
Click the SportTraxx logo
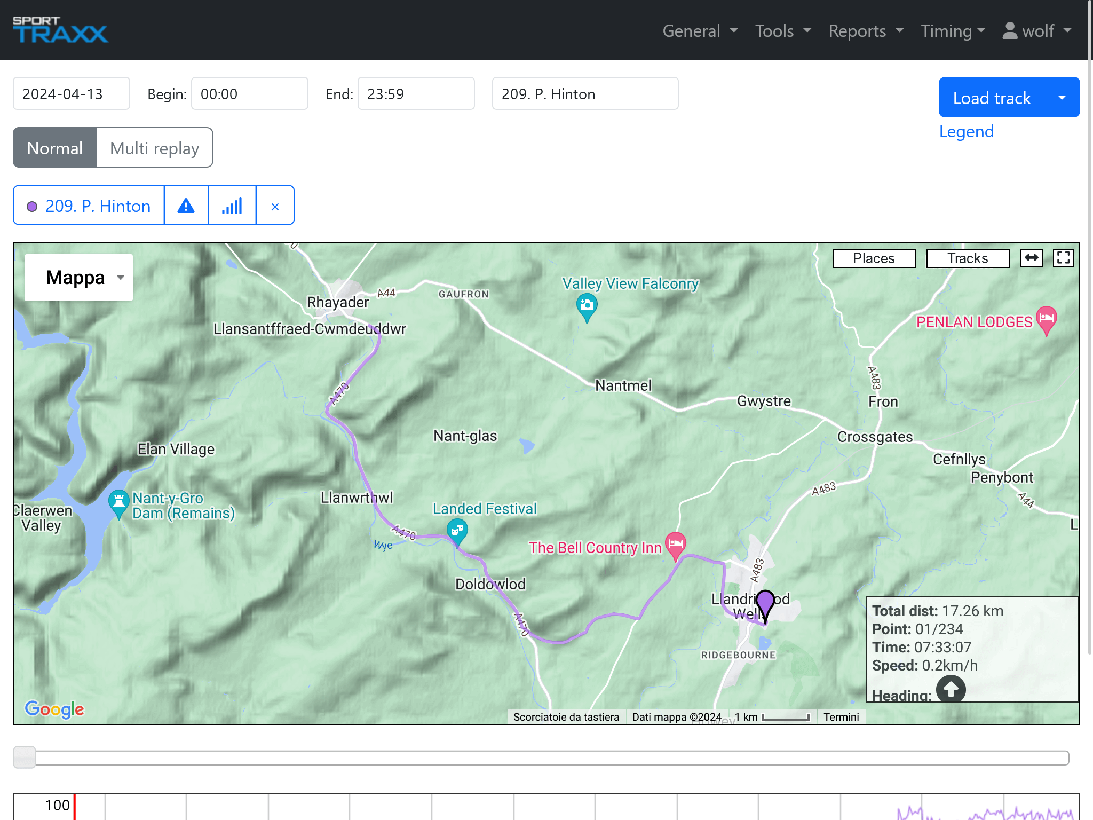[60, 29]
